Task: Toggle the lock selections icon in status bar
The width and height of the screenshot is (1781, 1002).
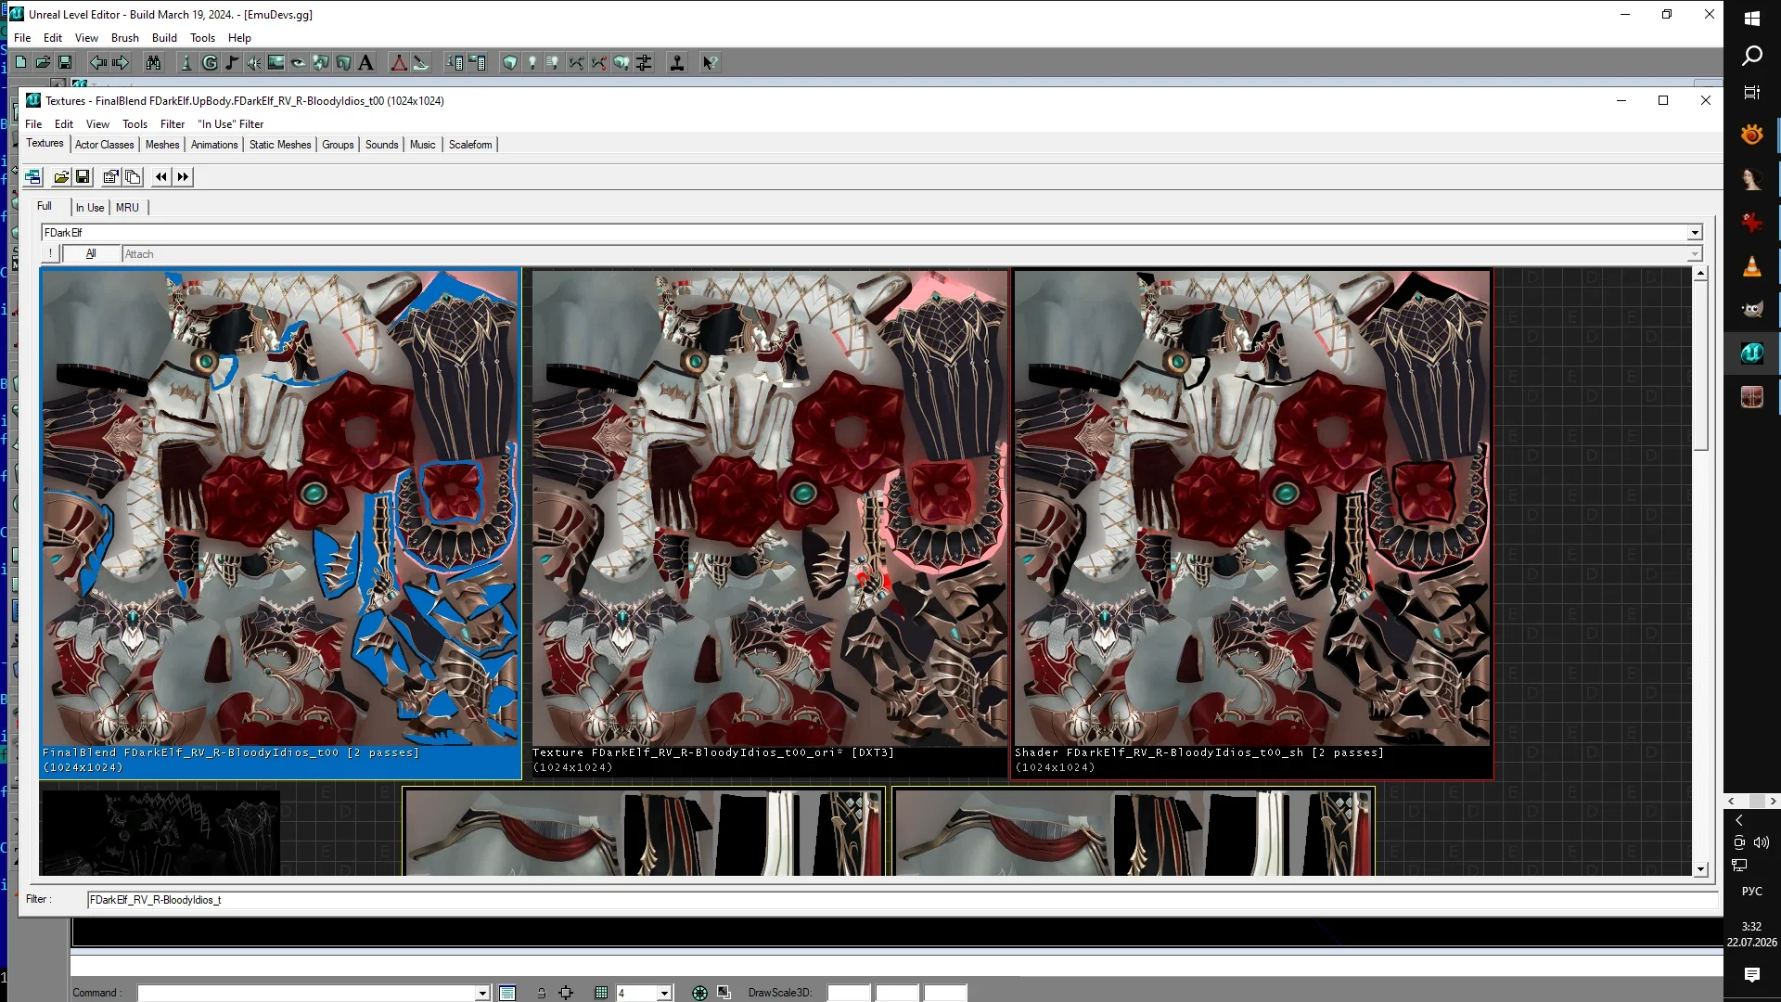Action: 541,993
